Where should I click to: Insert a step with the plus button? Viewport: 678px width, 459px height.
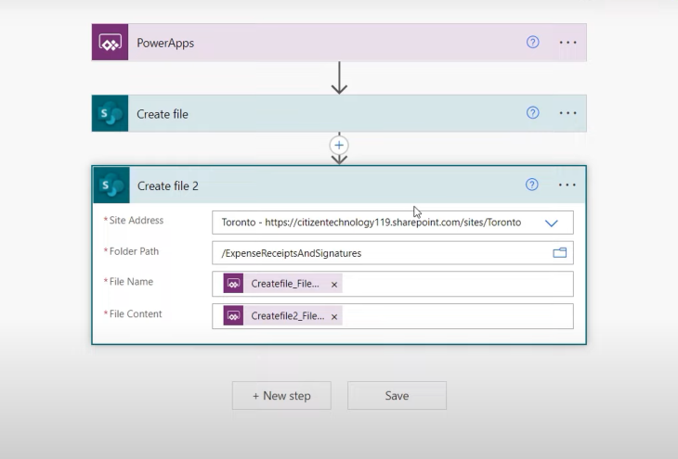click(339, 145)
